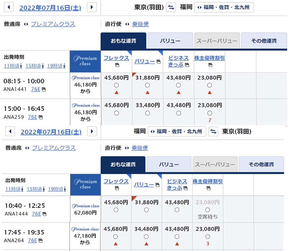
Task: Open 76E aircraft link for ANA1441
Action: 36,89
